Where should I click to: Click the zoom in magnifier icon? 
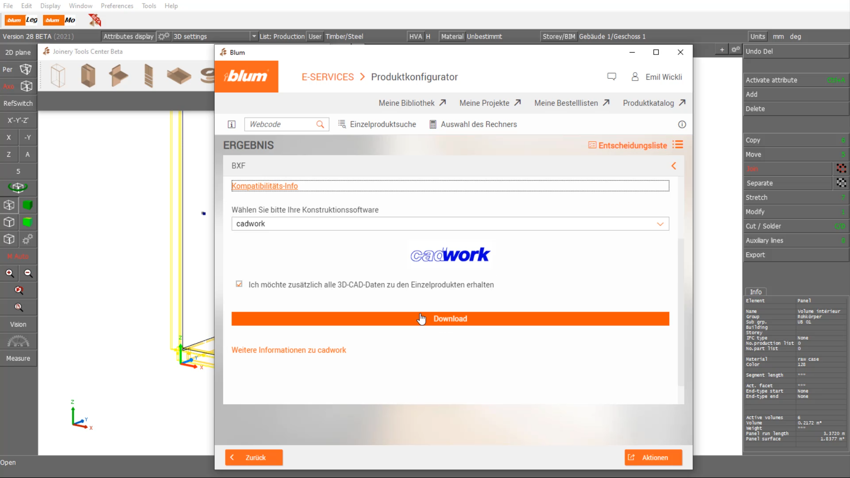[10, 273]
